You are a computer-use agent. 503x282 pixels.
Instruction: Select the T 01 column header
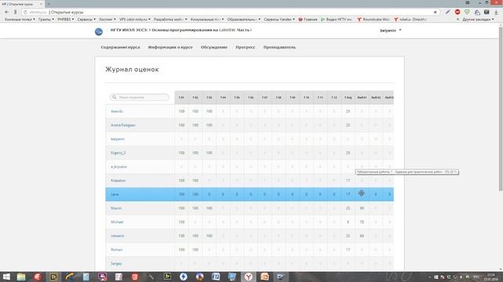click(x=182, y=97)
